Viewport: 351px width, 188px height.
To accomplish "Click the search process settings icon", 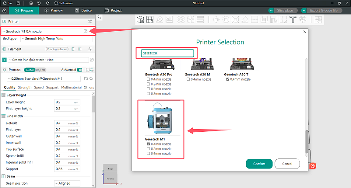I will pyautogui.click(x=91, y=79).
